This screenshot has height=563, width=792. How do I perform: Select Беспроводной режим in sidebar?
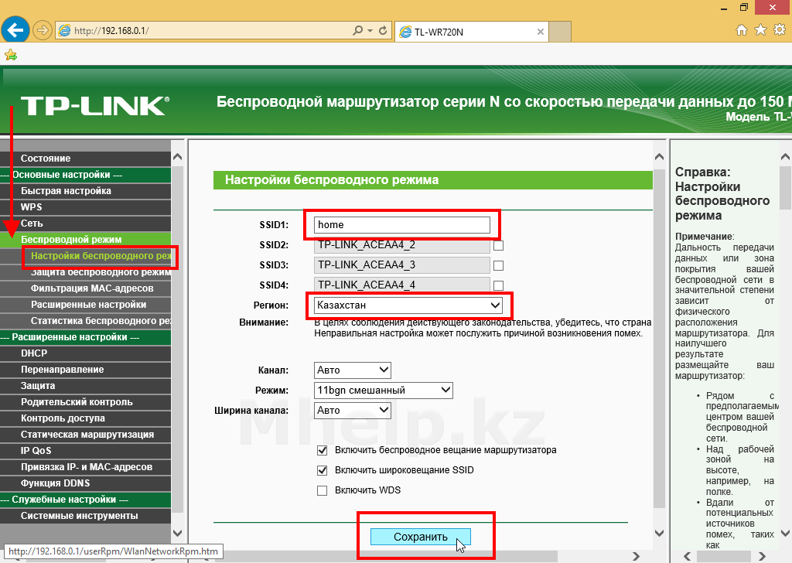tap(85, 239)
